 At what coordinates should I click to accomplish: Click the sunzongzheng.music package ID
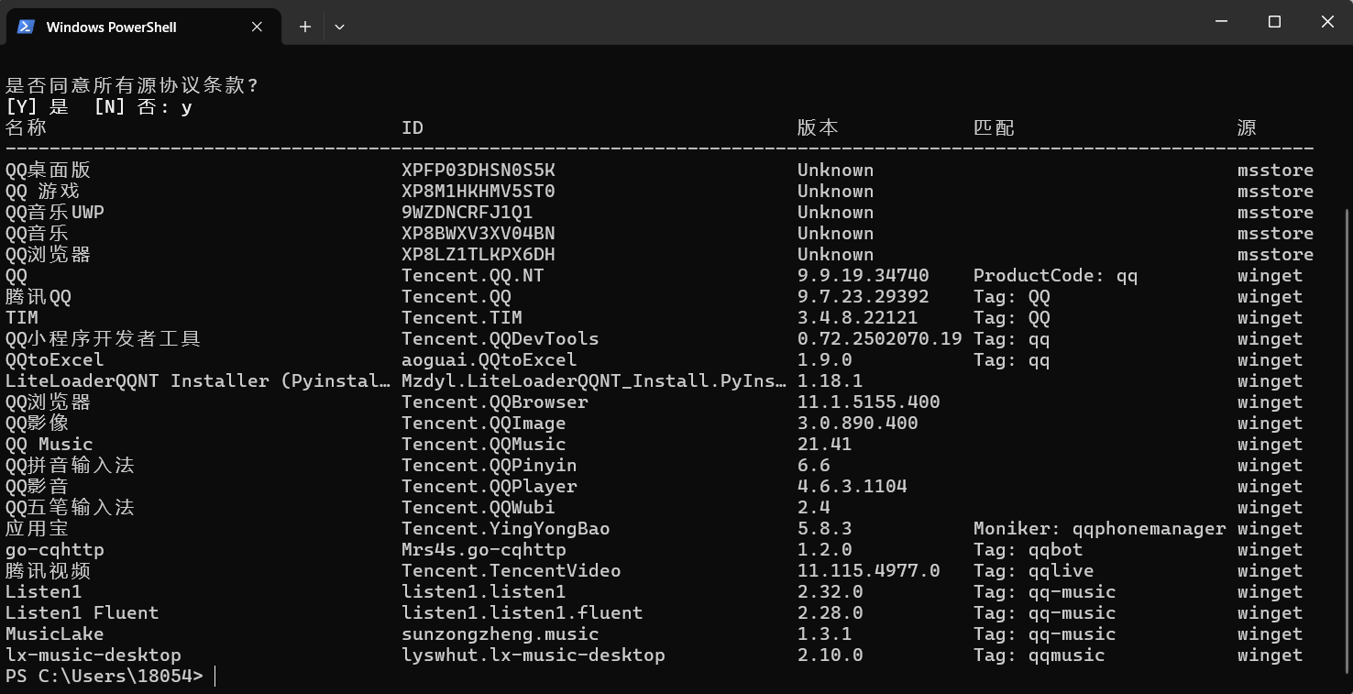[500, 633]
